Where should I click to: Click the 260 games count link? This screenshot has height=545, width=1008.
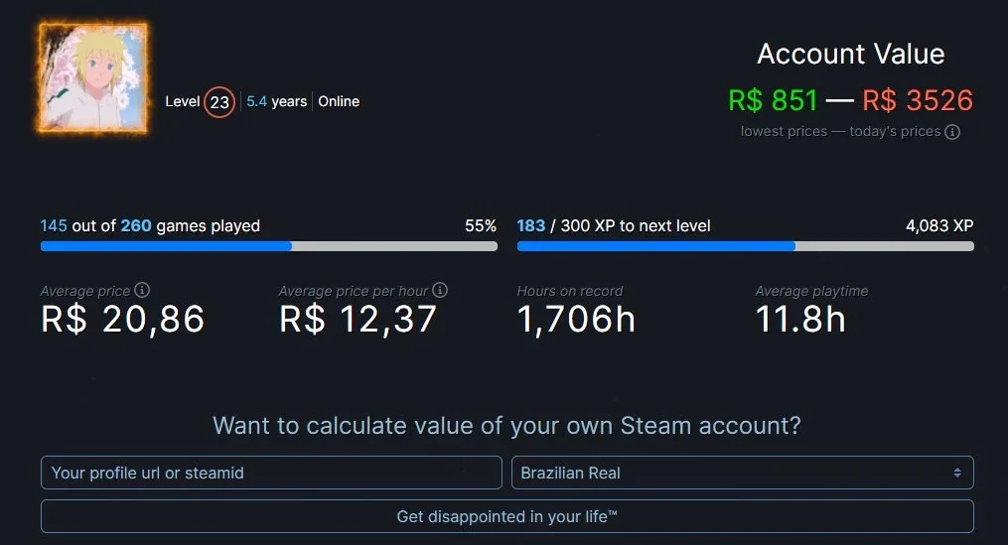(136, 225)
